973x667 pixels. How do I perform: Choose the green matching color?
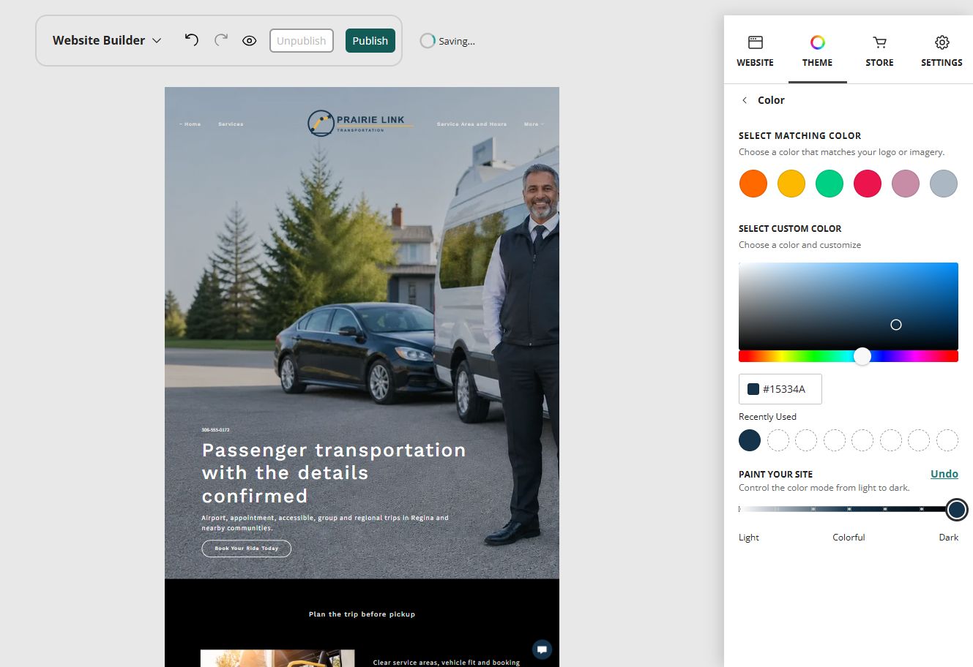(830, 184)
